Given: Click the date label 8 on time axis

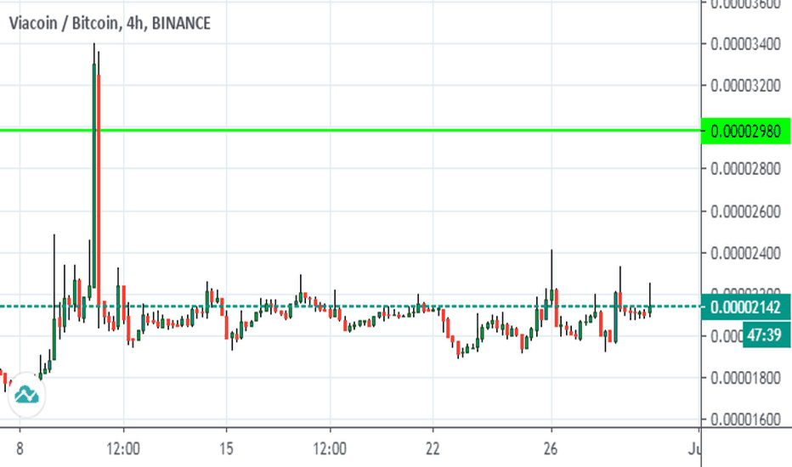Looking at the screenshot, I should pos(20,449).
